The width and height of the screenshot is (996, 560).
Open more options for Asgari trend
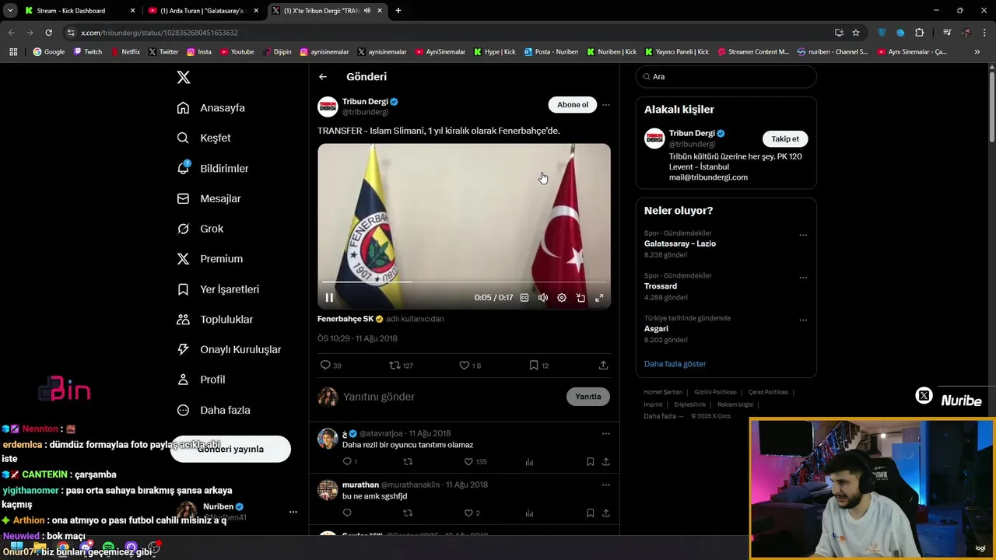coord(803,320)
